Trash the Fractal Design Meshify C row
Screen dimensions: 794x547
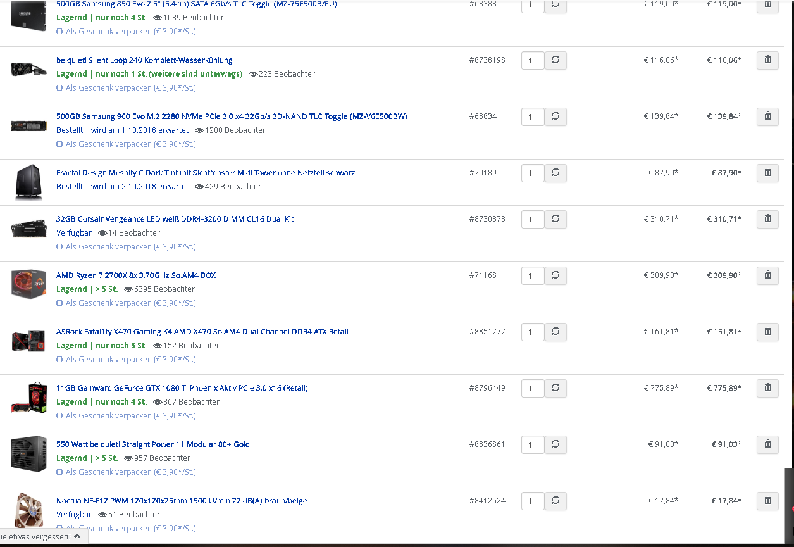click(767, 173)
